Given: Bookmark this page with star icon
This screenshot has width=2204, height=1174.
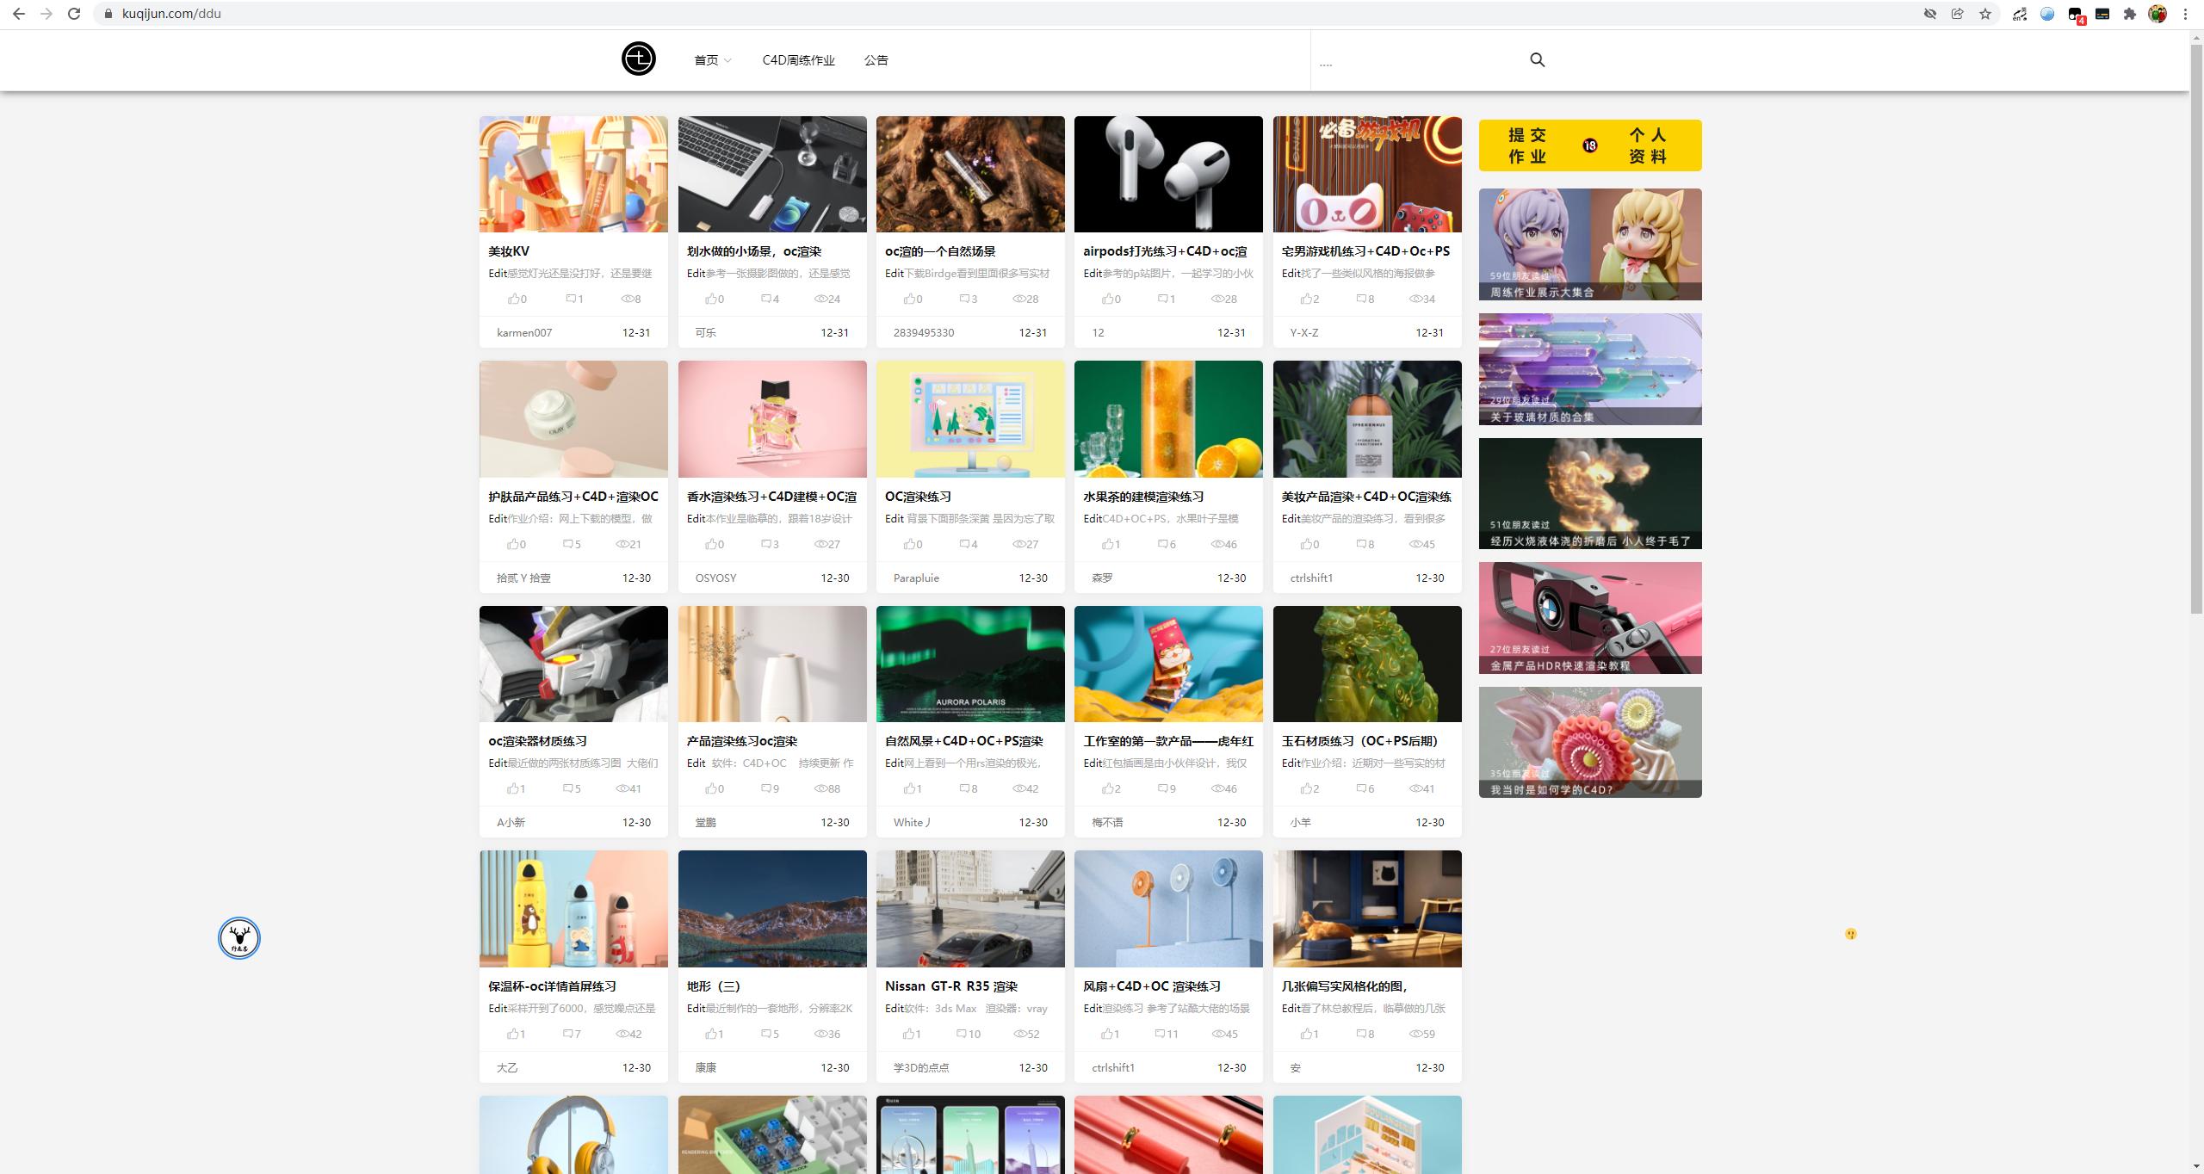Looking at the screenshot, I should 1984,14.
